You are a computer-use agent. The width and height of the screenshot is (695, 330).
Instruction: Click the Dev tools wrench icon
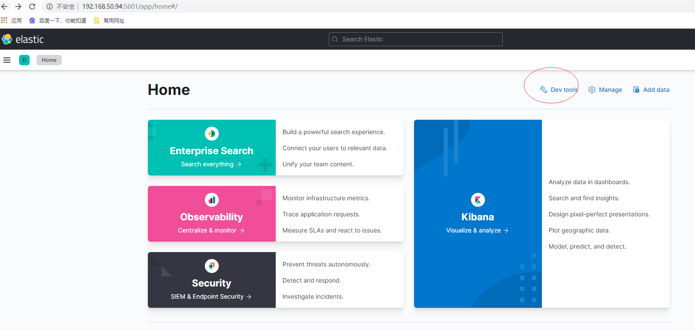click(x=544, y=90)
